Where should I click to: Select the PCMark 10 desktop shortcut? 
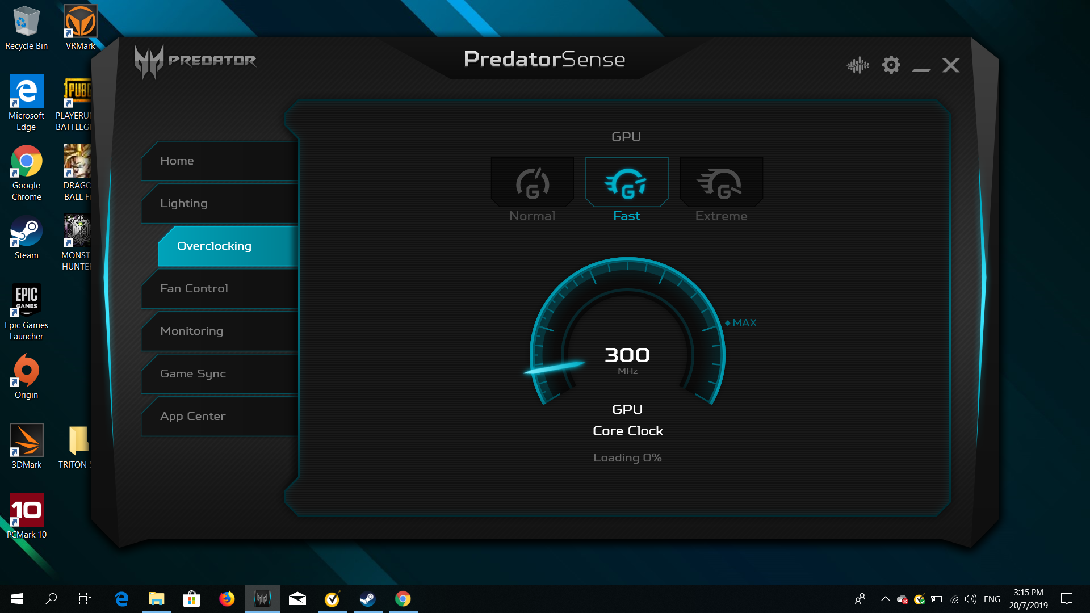pos(26,516)
